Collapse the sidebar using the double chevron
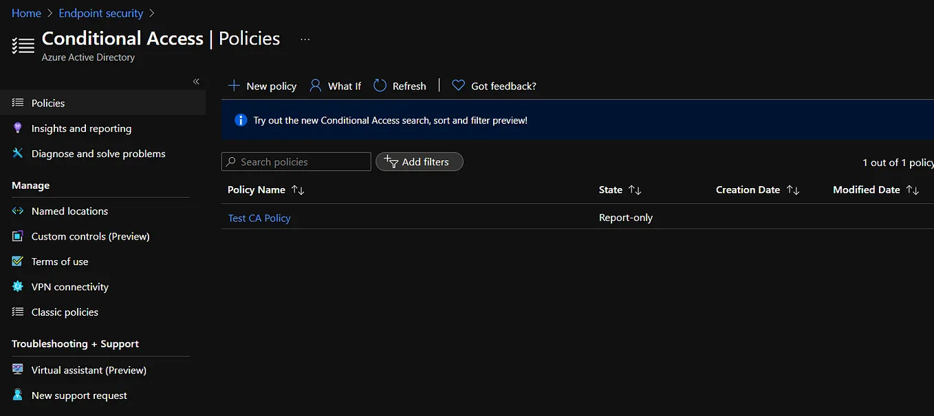The height and width of the screenshot is (416, 934). [x=196, y=81]
